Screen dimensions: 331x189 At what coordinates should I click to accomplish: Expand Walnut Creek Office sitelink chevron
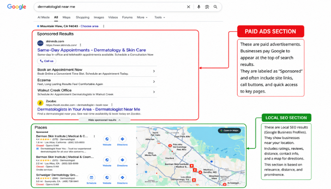tap(154, 92)
